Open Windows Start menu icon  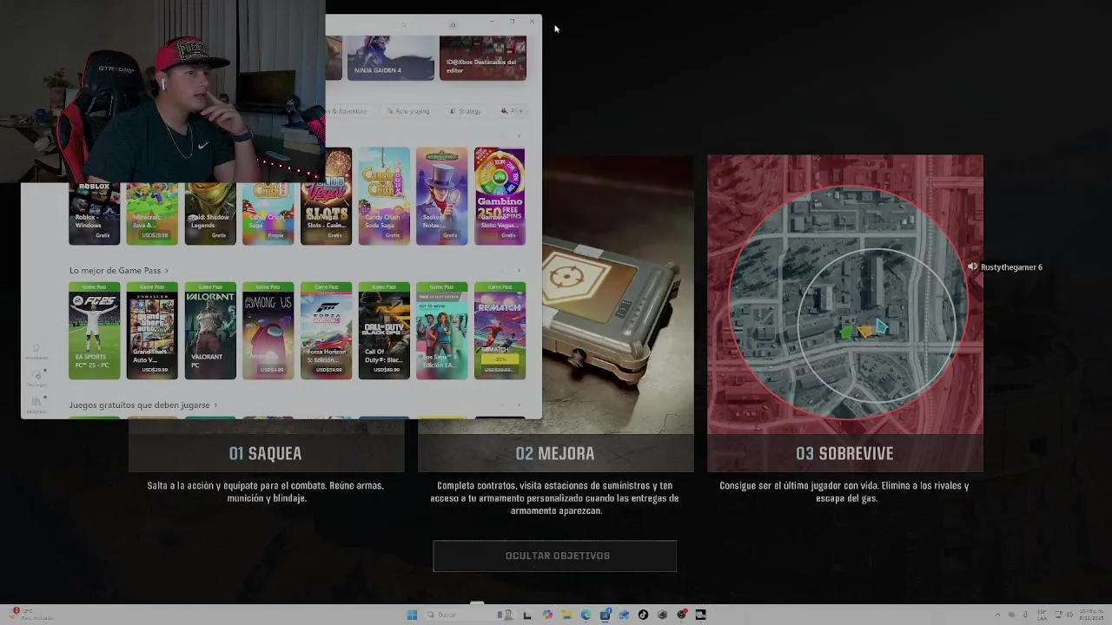point(412,615)
